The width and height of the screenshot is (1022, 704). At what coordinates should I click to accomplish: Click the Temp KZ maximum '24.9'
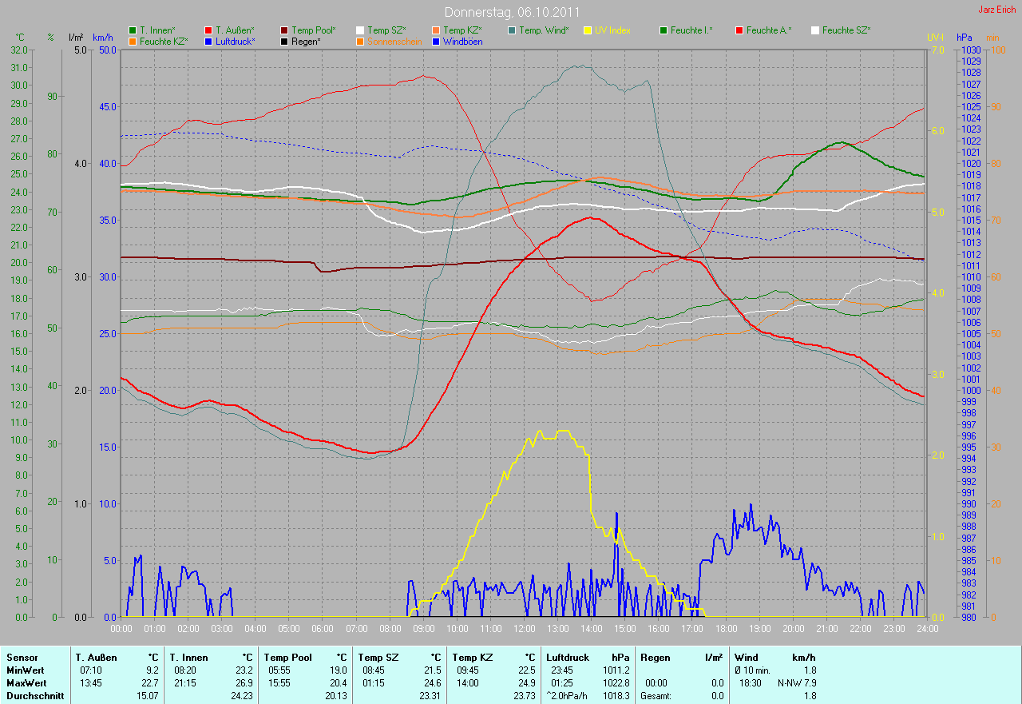[527, 683]
